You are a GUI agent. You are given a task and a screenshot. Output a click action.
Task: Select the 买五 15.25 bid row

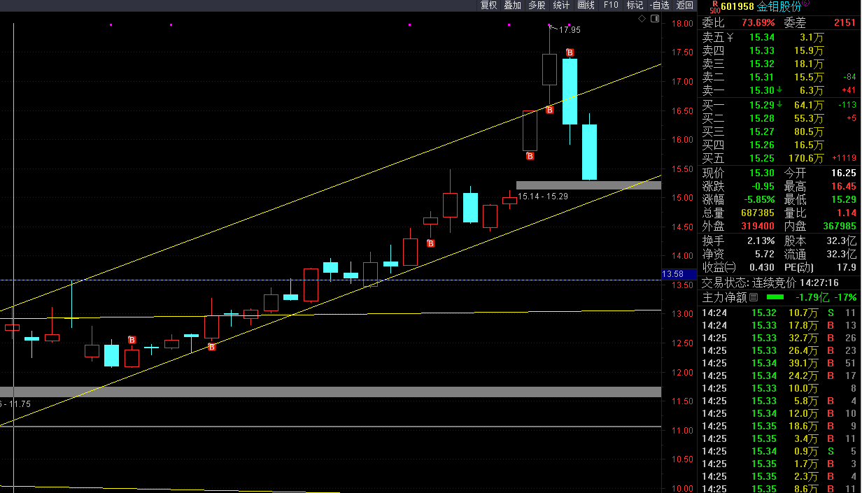click(x=780, y=158)
